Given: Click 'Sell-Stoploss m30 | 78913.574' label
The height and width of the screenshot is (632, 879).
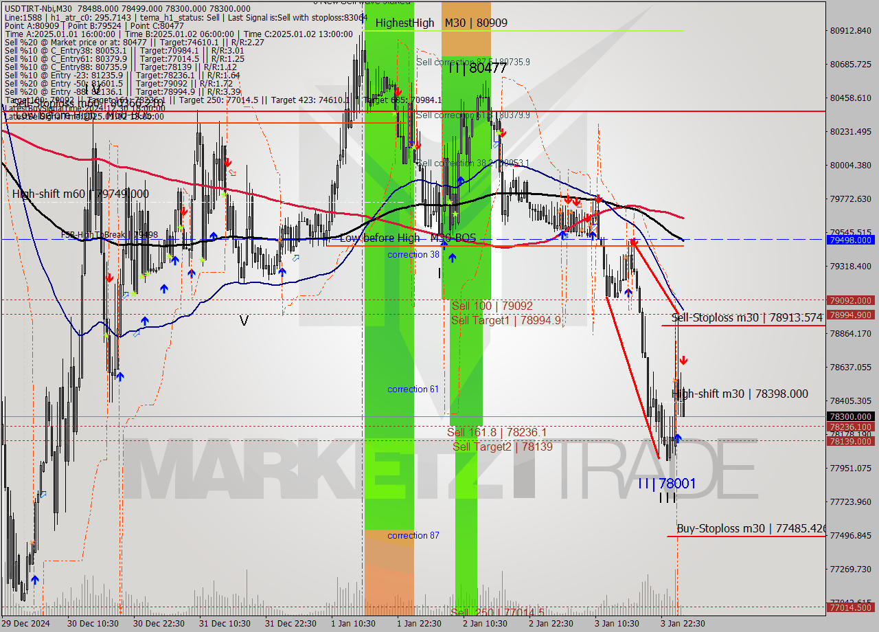Looking at the screenshot, I should 747,317.
